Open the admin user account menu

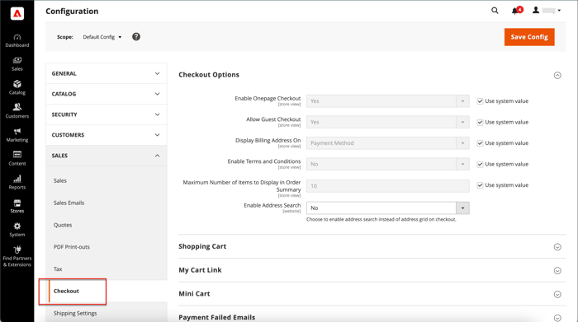547,10
